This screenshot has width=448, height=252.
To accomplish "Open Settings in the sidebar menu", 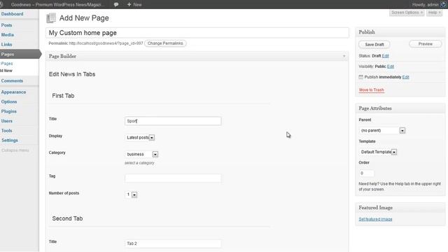I will [x=10, y=140].
